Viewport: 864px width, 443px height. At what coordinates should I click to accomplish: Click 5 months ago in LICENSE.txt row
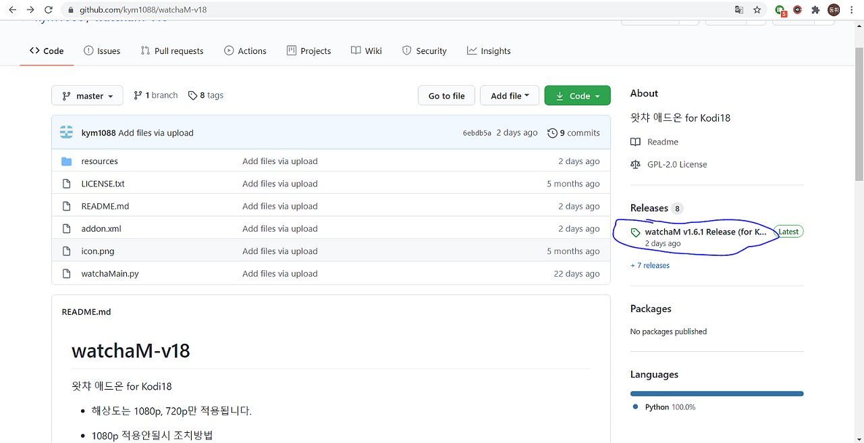[x=573, y=184]
